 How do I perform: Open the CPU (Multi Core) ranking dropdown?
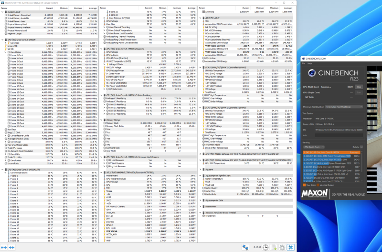click(x=314, y=147)
